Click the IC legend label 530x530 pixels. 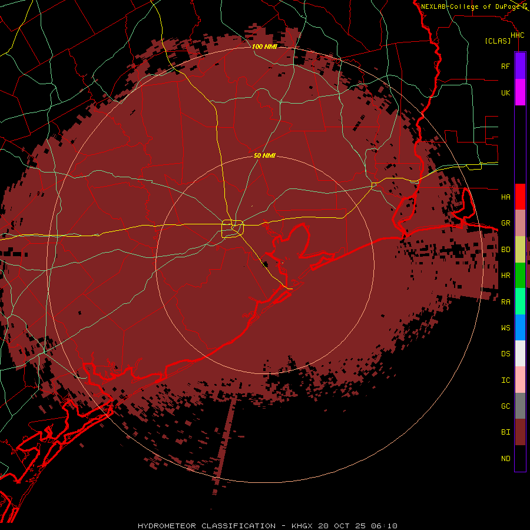coord(505,380)
